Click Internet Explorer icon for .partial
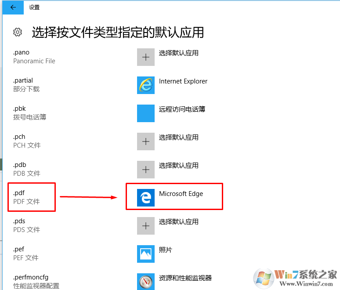 tap(146, 85)
